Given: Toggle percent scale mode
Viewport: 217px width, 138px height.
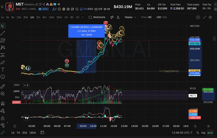Looking at the screenshot, I should (x=198, y=133).
